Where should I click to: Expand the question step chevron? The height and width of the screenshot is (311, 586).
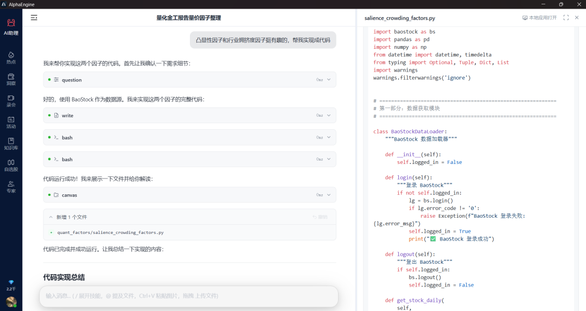pos(329,80)
